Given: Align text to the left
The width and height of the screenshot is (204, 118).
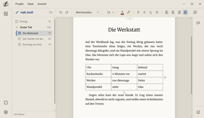Looking at the screenshot, I should pos(167,12).
